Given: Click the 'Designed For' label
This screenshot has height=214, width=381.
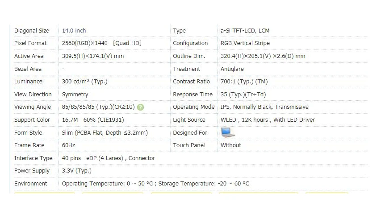Looking at the screenshot, I should pos(190,133).
